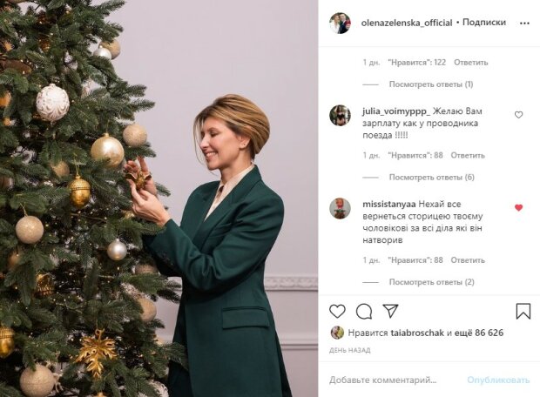Click the Опубликовать post button

click(x=497, y=380)
